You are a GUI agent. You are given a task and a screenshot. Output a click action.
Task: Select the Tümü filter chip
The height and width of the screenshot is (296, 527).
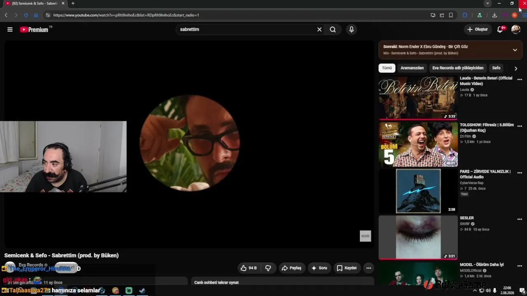click(387, 68)
